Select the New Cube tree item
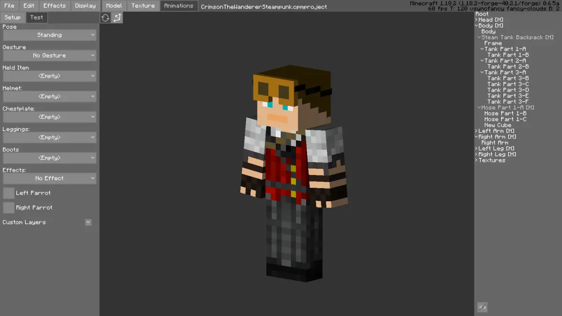The width and height of the screenshot is (562, 316). click(x=498, y=125)
